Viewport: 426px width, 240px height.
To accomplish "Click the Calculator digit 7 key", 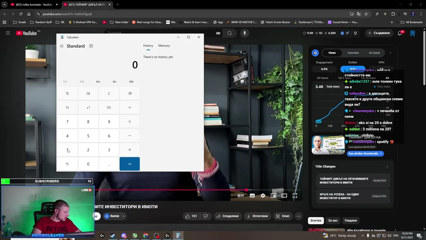I will coord(67,122).
